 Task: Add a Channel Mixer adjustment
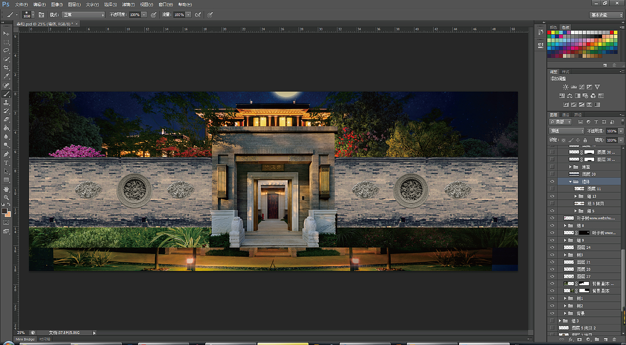(x=593, y=95)
